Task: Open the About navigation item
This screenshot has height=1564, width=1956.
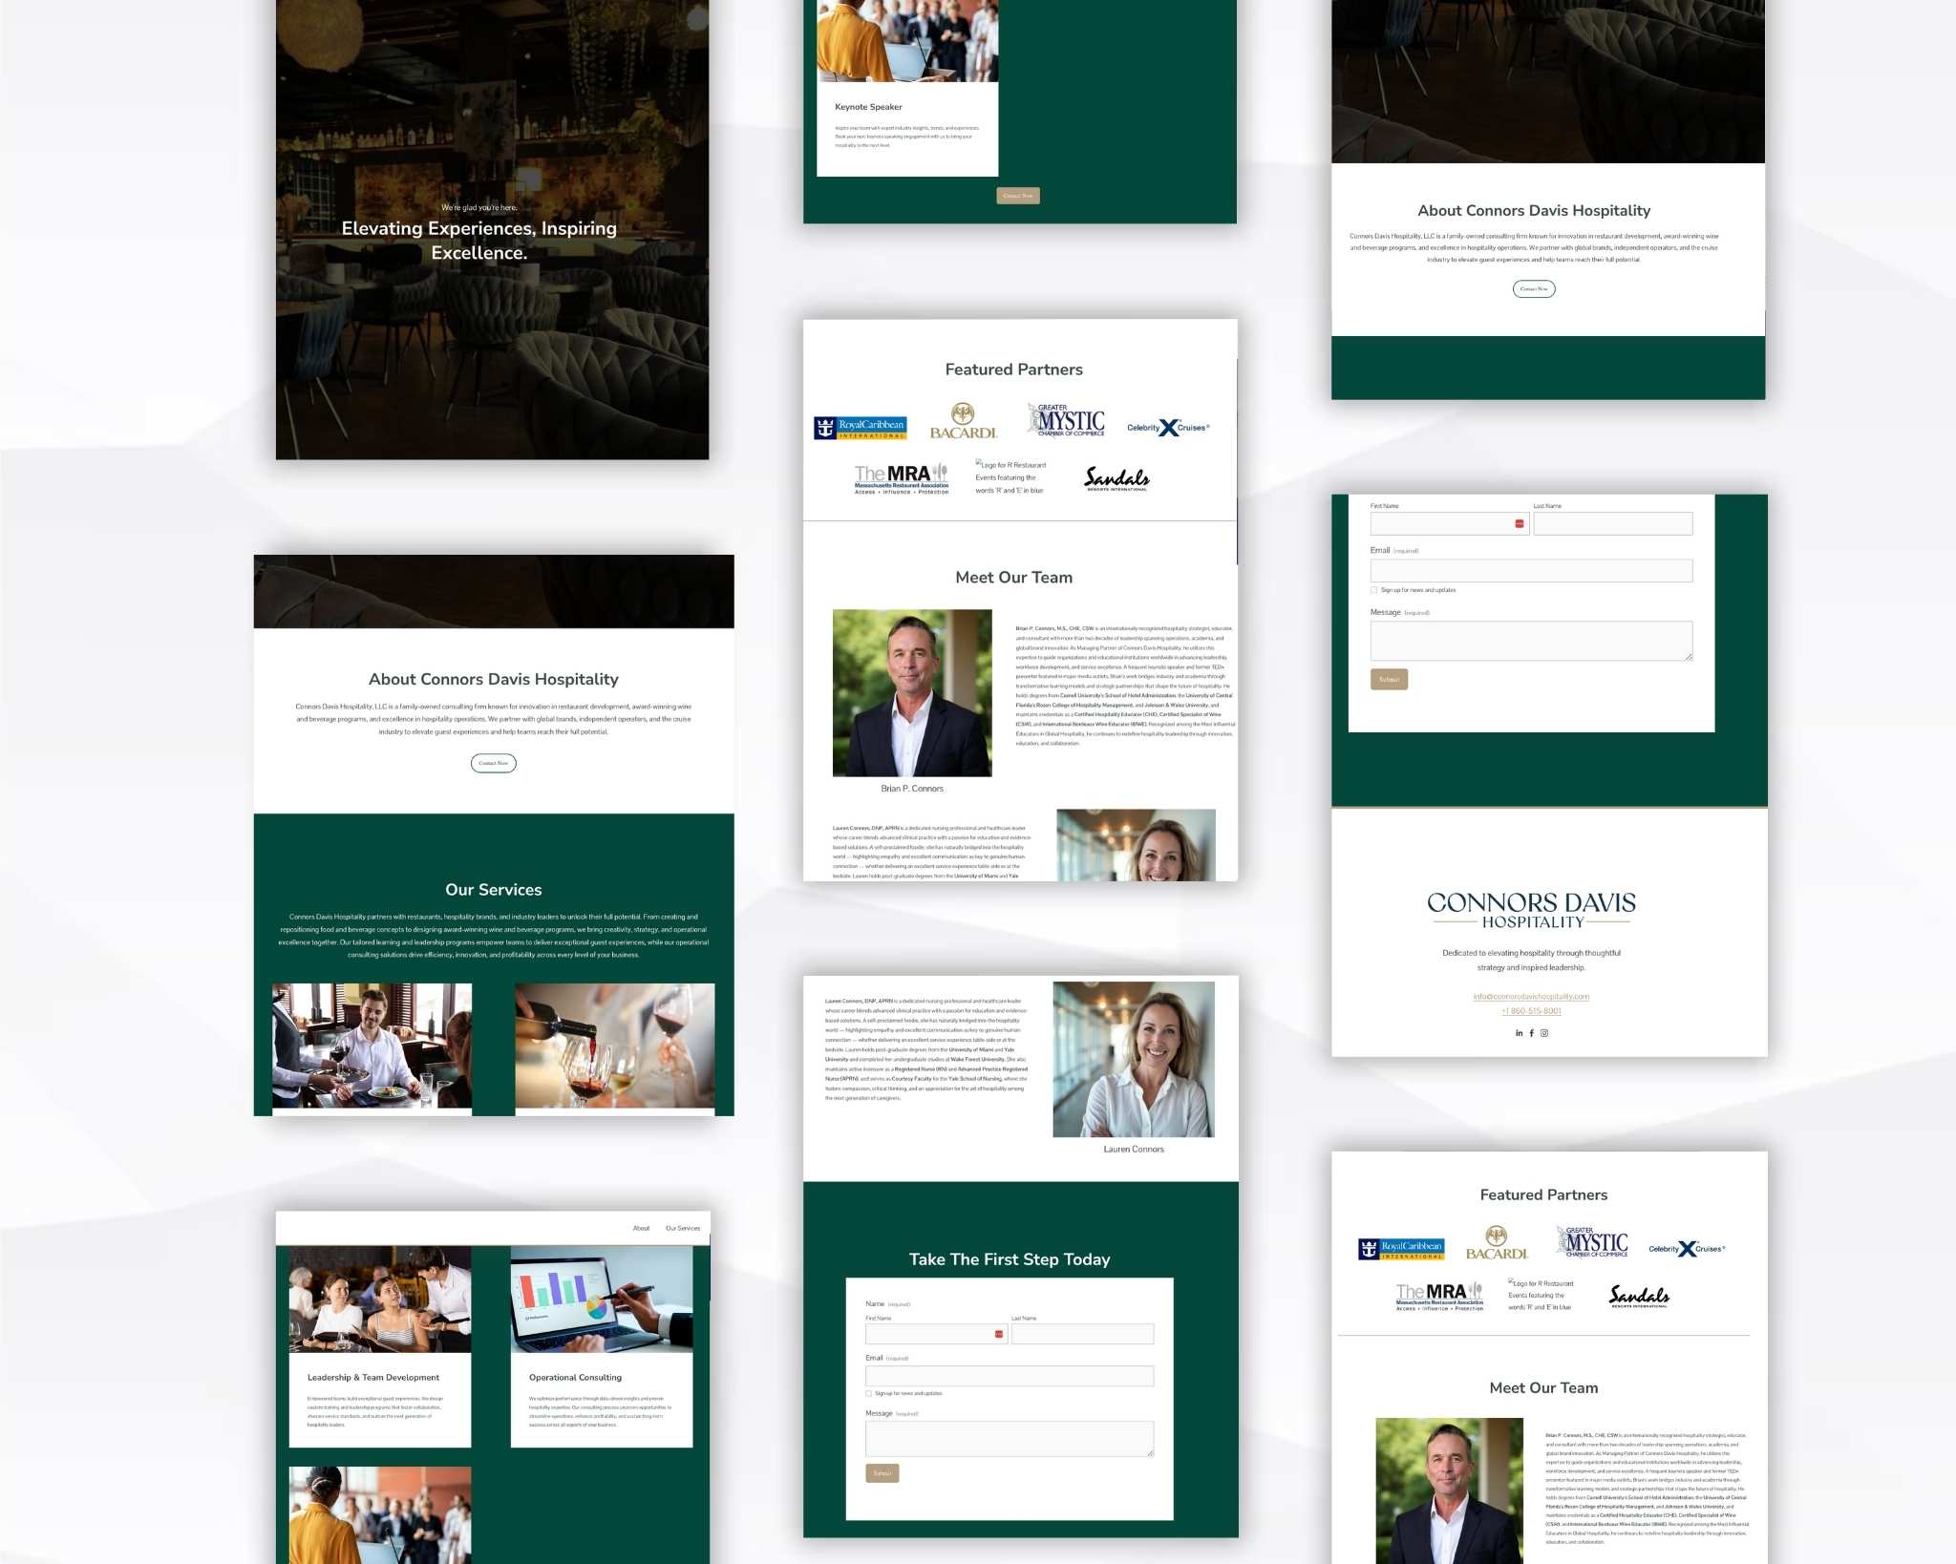Action: point(641,1228)
